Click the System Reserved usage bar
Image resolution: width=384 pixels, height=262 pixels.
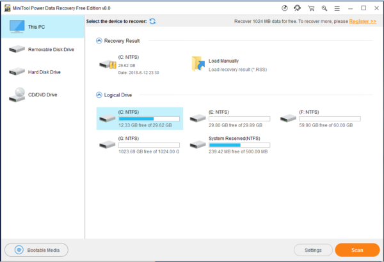pyautogui.click(x=239, y=145)
